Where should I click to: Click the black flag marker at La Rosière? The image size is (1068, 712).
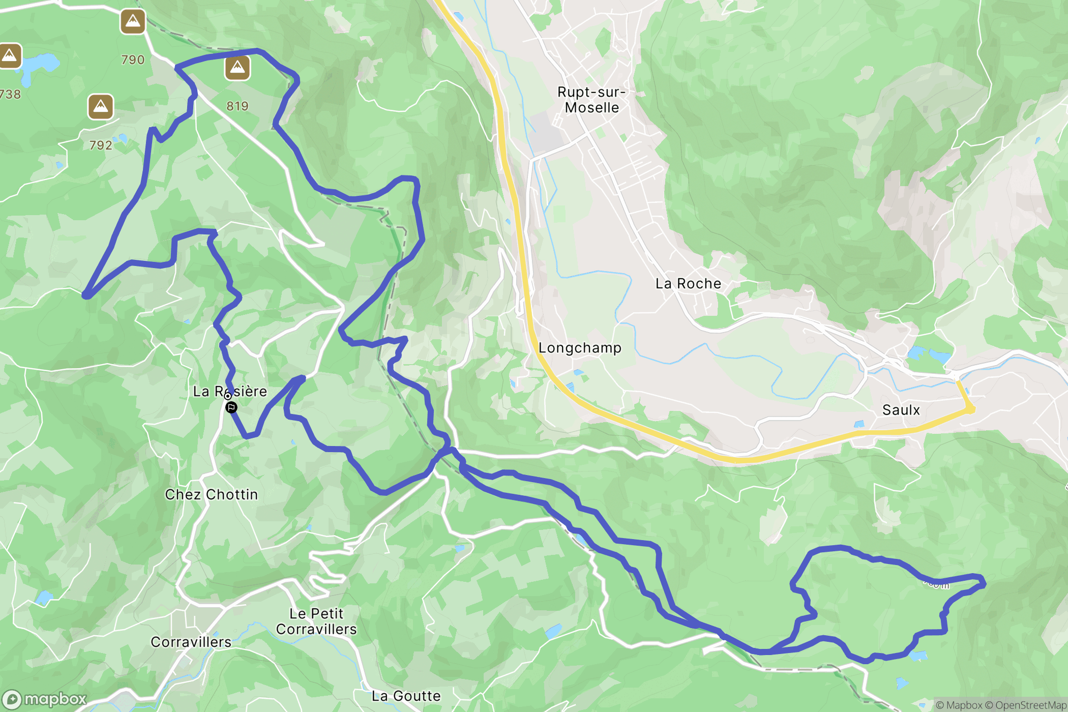231,407
